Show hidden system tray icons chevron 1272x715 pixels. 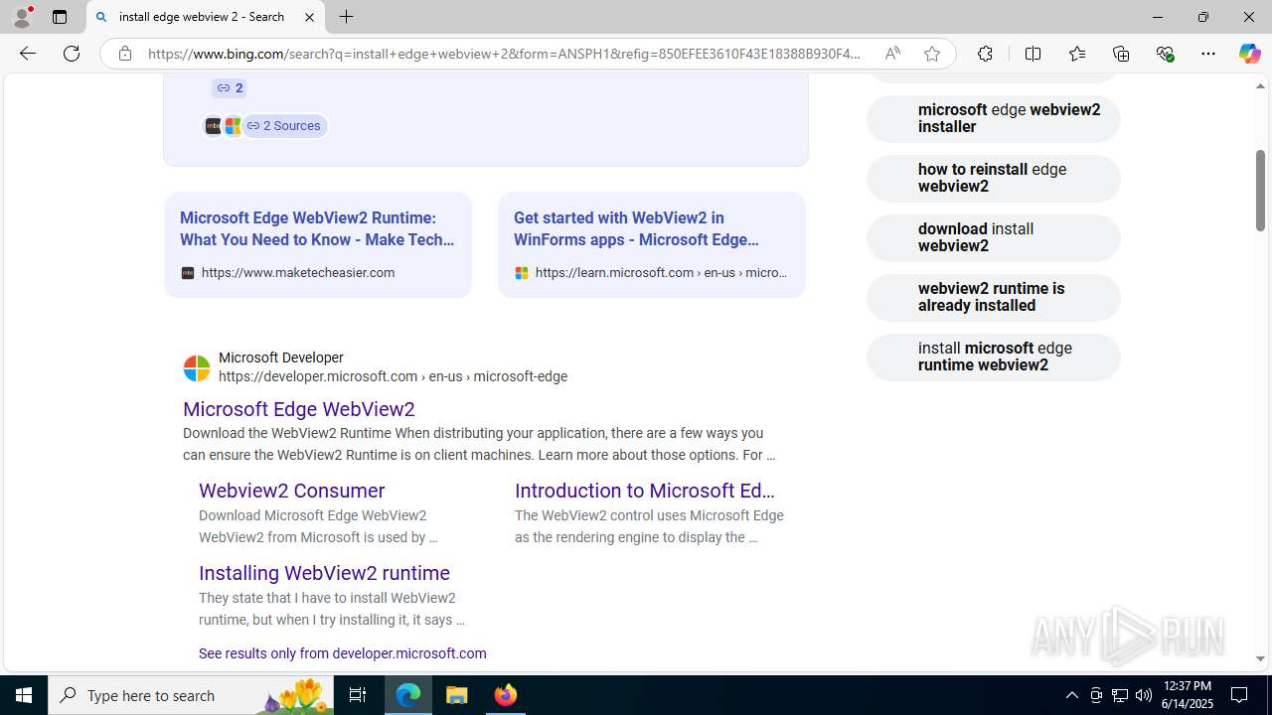tap(1071, 695)
